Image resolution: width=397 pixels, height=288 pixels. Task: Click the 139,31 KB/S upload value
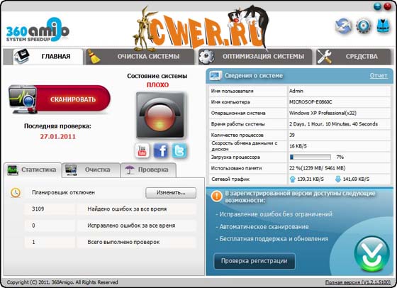tap(311, 179)
